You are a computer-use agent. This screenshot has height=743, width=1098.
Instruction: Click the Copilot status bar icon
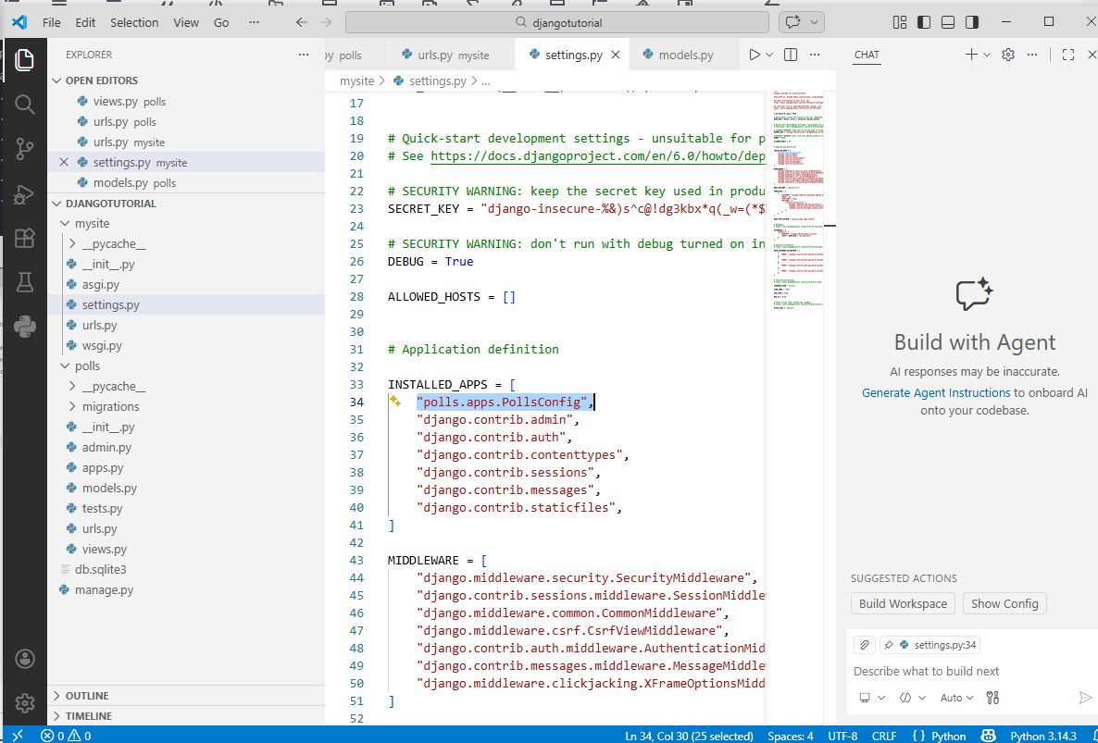point(989,736)
